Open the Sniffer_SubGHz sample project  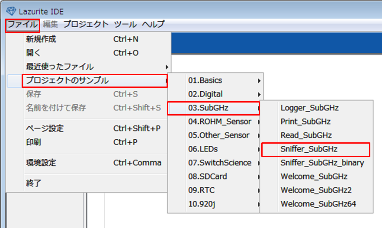click(309, 149)
